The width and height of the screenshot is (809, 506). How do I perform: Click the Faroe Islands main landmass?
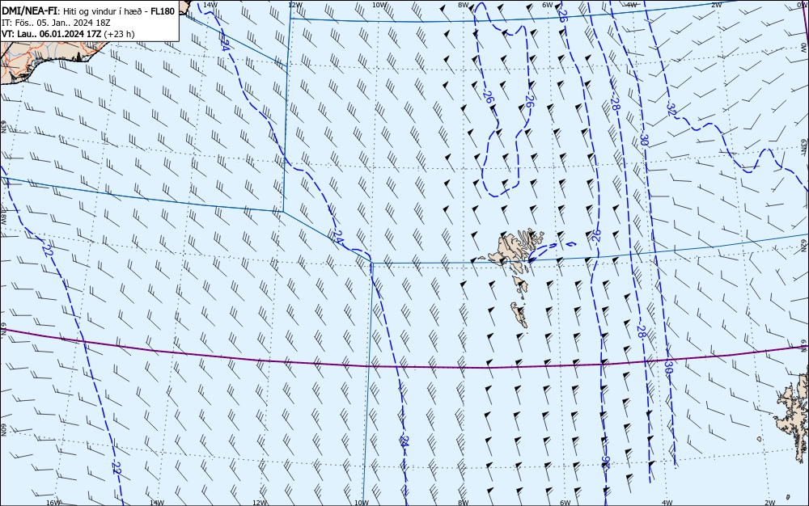coord(516,250)
